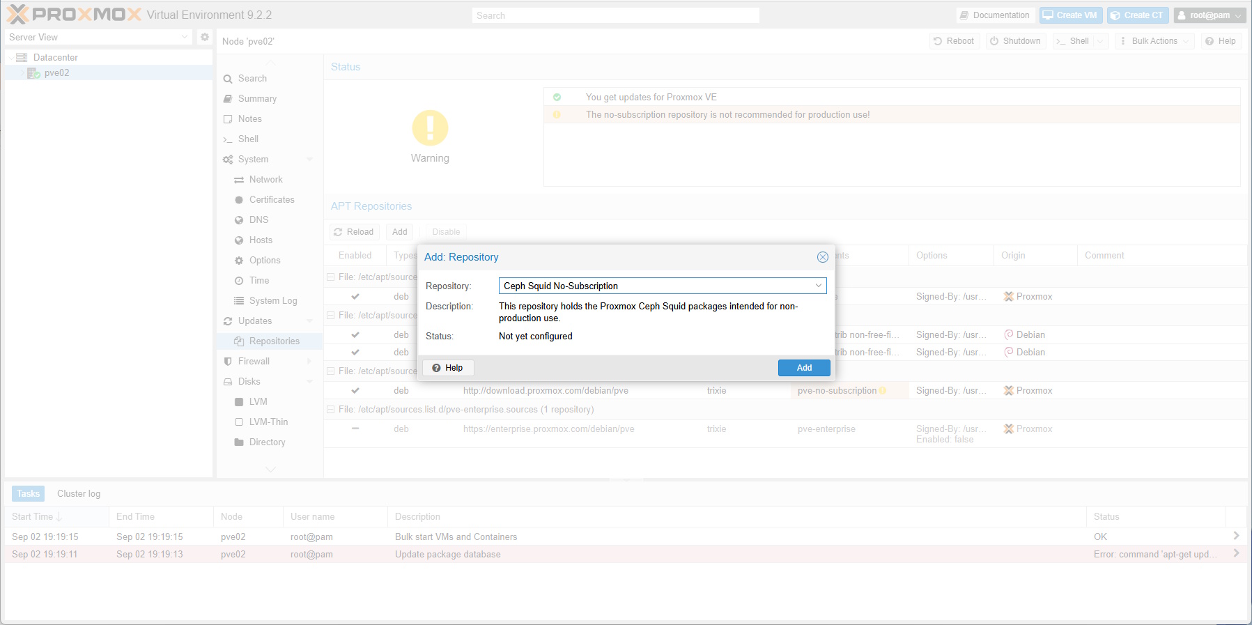Switch to the Cluster log tab
This screenshot has height=625, width=1252.
click(79, 494)
